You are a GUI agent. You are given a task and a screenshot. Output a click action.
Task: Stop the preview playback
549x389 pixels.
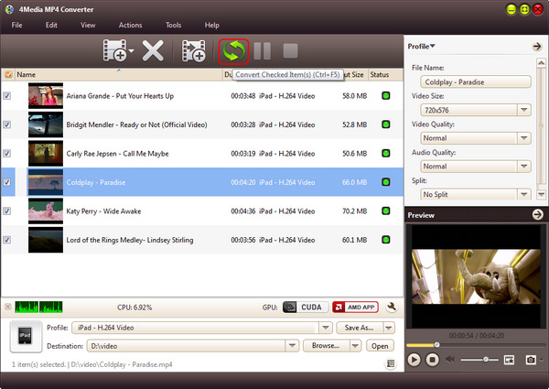coord(433,359)
